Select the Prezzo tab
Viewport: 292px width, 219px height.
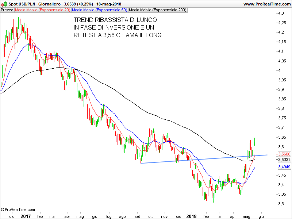click(x=7, y=10)
